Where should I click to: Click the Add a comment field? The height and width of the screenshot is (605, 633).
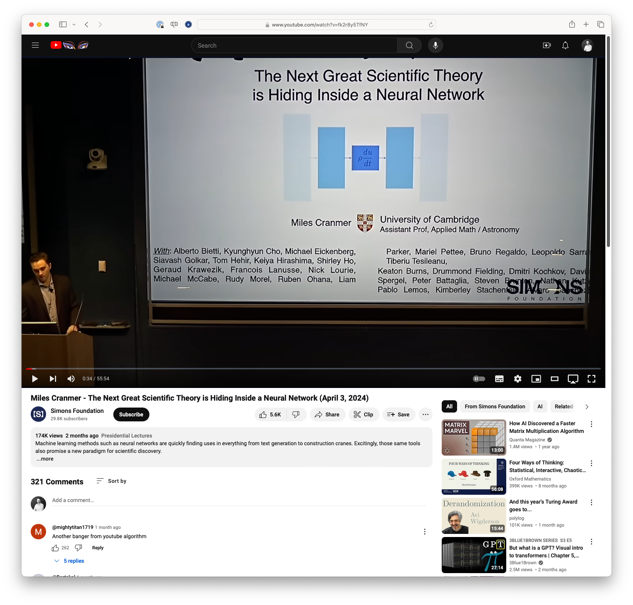[x=238, y=500]
